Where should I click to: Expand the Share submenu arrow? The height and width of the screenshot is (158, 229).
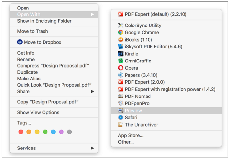pyautogui.click(x=92, y=91)
